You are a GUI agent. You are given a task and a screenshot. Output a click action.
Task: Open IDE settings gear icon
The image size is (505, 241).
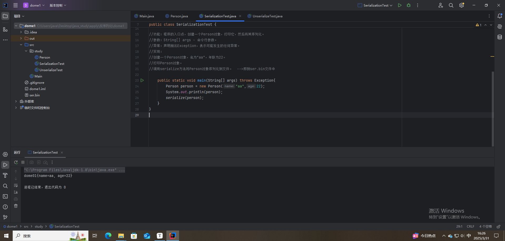[462, 5]
